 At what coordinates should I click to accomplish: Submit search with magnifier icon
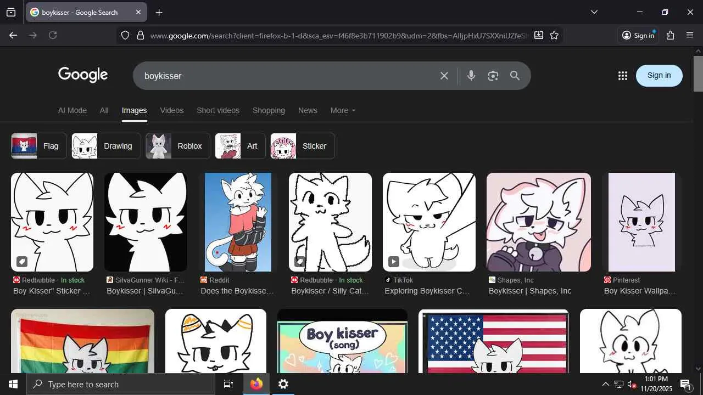[x=515, y=76]
